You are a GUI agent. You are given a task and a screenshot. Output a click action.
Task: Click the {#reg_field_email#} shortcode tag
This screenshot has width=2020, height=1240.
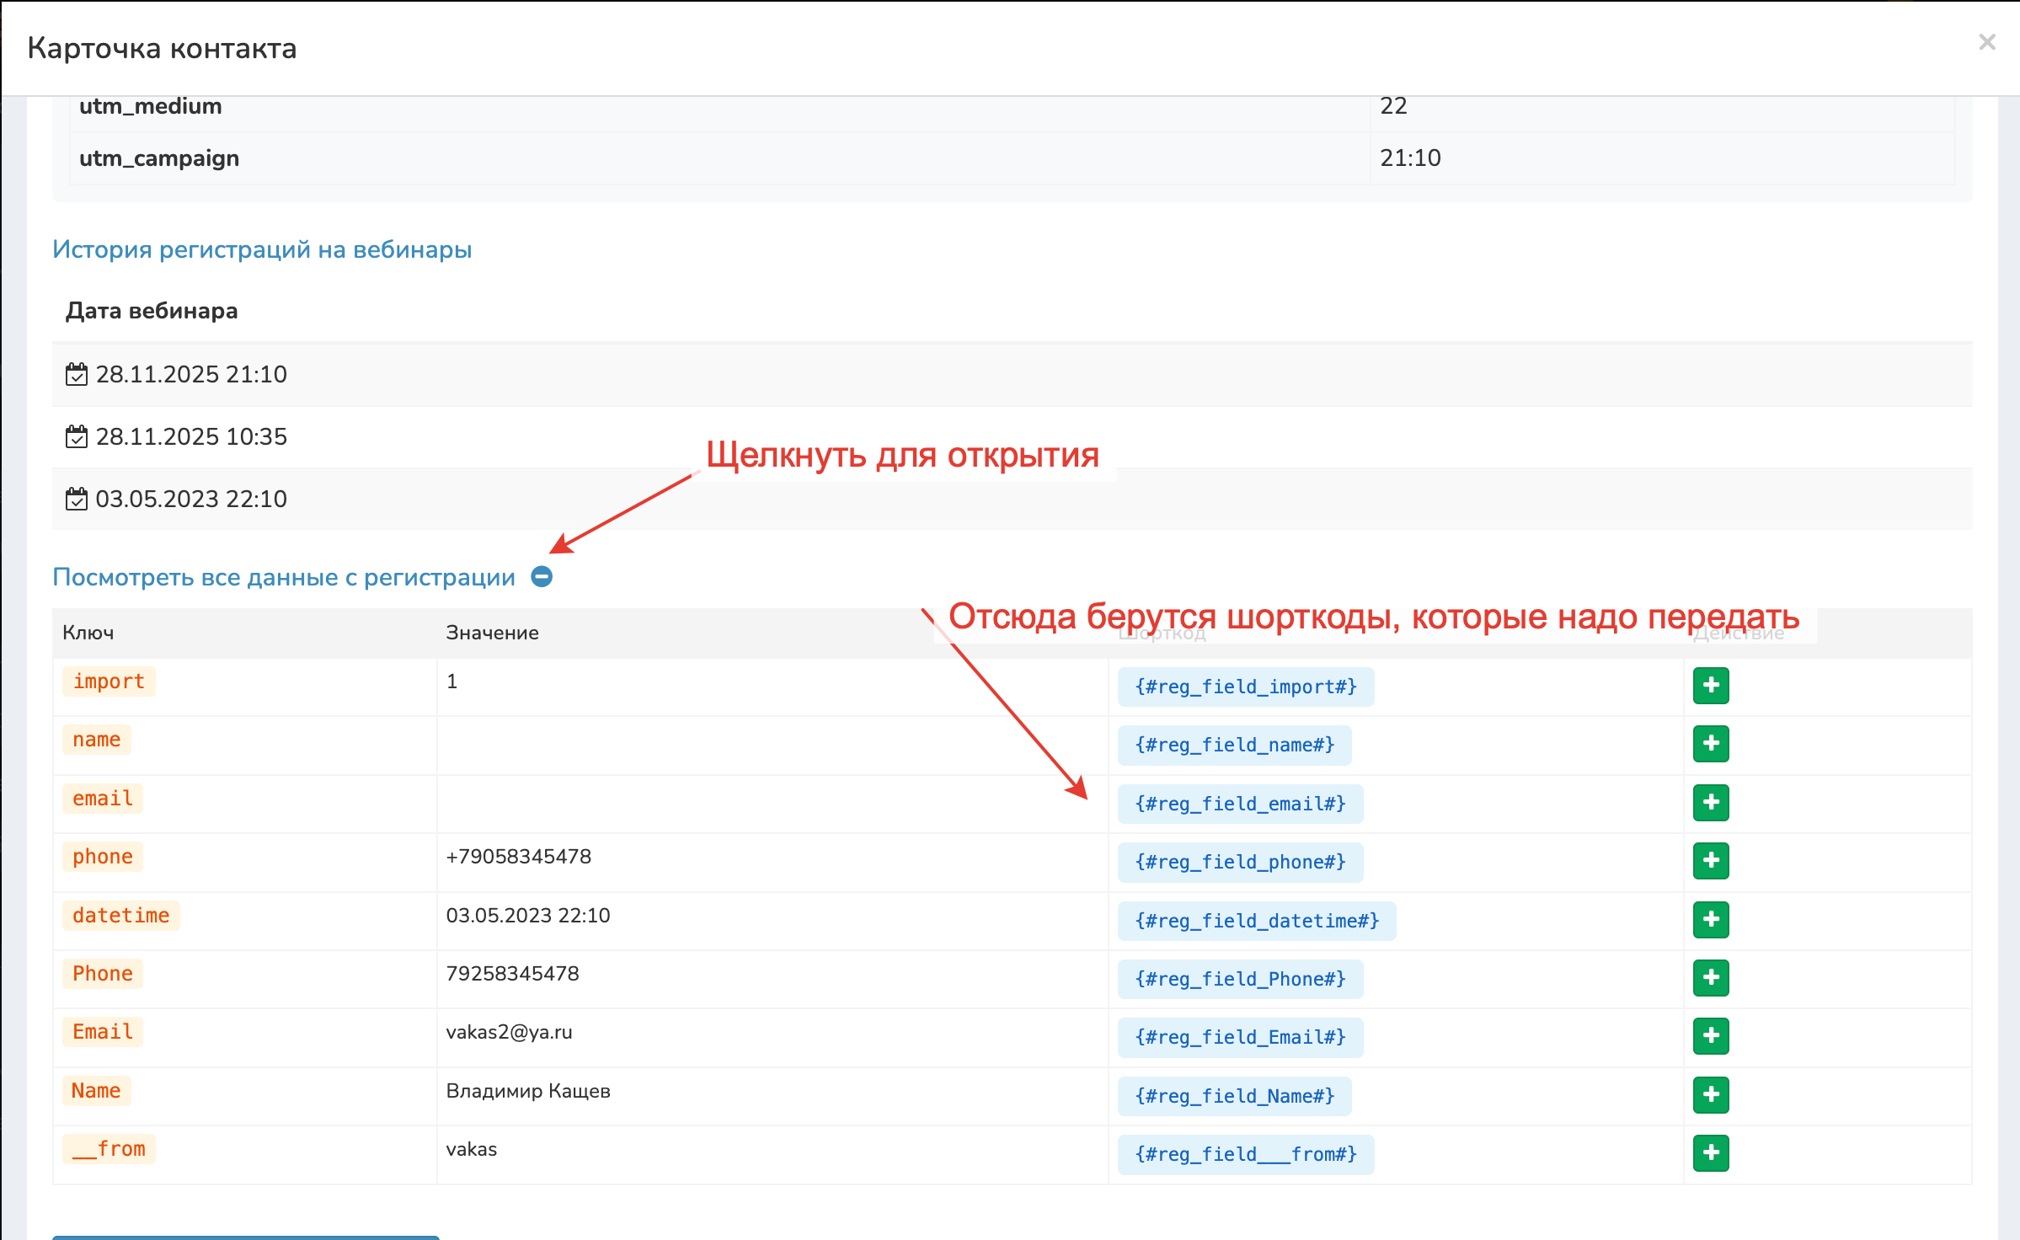coord(1239,804)
